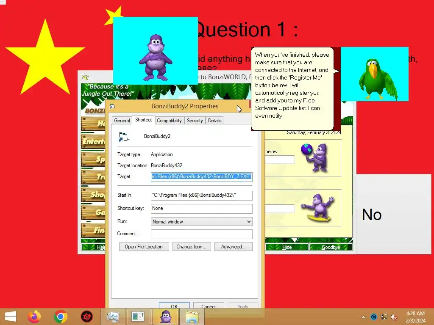Open the General tab in Properties

coord(122,121)
